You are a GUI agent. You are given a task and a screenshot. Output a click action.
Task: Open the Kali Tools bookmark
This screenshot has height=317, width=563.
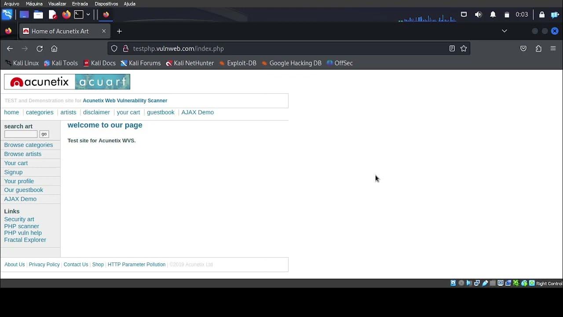point(61,63)
